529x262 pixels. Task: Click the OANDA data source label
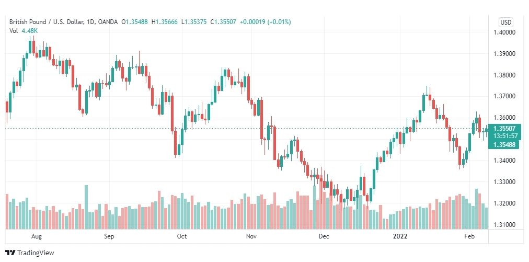pyautogui.click(x=108, y=22)
